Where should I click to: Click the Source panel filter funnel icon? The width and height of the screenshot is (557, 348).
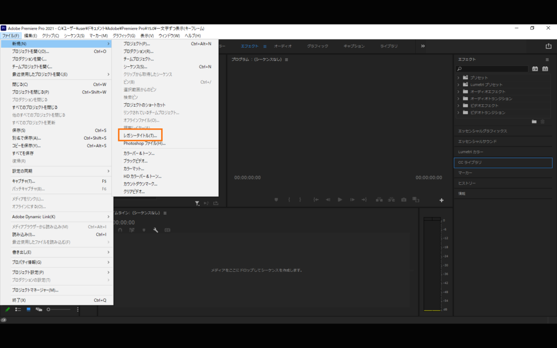tap(197, 203)
